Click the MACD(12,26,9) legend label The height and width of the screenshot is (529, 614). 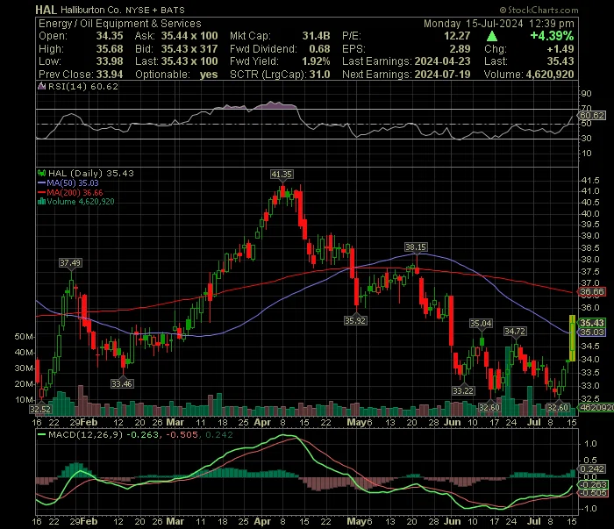point(86,434)
